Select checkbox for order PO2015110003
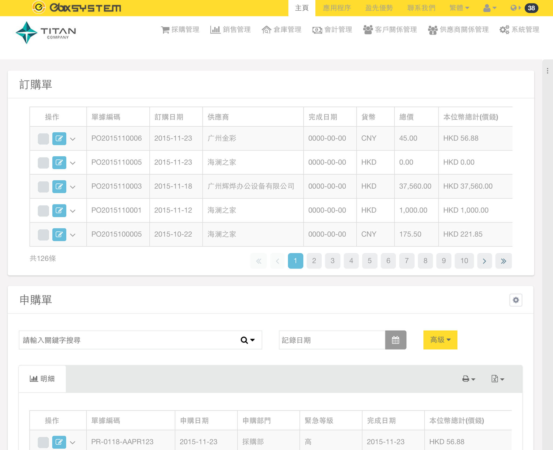The image size is (553, 450). coord(43,187)
